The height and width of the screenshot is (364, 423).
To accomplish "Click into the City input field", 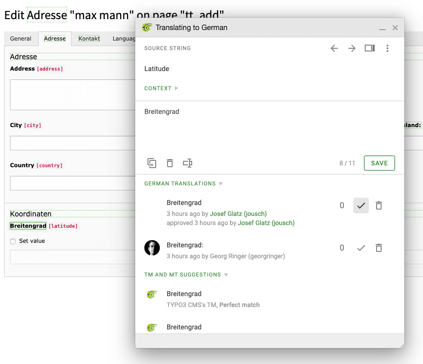I will [73, 143].
